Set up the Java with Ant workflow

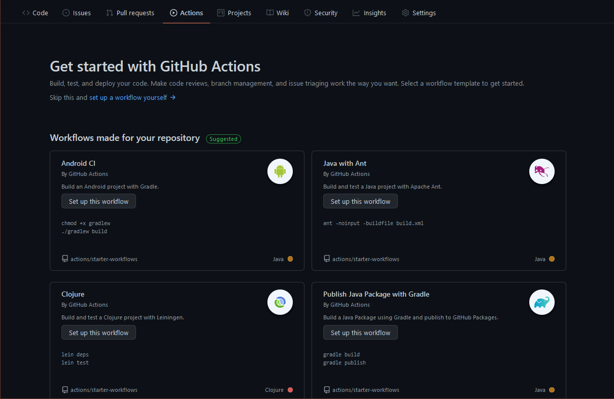coord(361,201)
